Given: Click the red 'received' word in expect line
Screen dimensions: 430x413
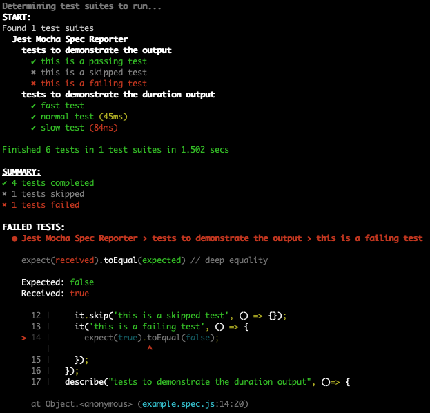Looking at the screenshot, I should tap(75, 260).
